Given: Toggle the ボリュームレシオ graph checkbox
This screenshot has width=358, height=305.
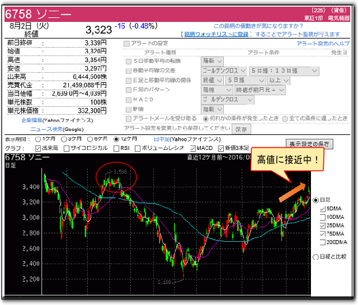Looking at the screenshot, I should coord(138,148).
